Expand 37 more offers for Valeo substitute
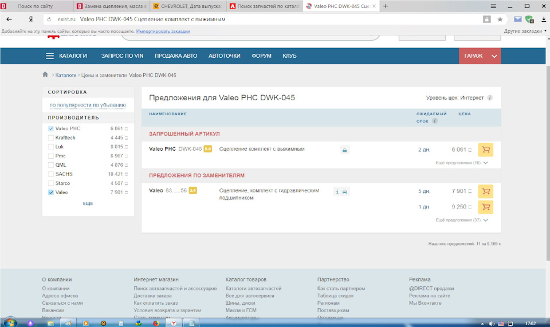The height and width of the screenshot is (327, 550). [x=461, y=220]
